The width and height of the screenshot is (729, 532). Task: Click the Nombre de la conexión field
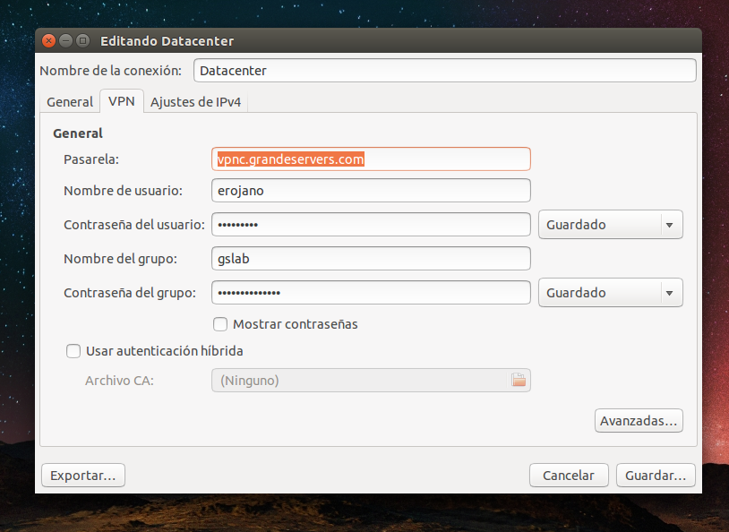pyautogui.click(x=445, y=70)
